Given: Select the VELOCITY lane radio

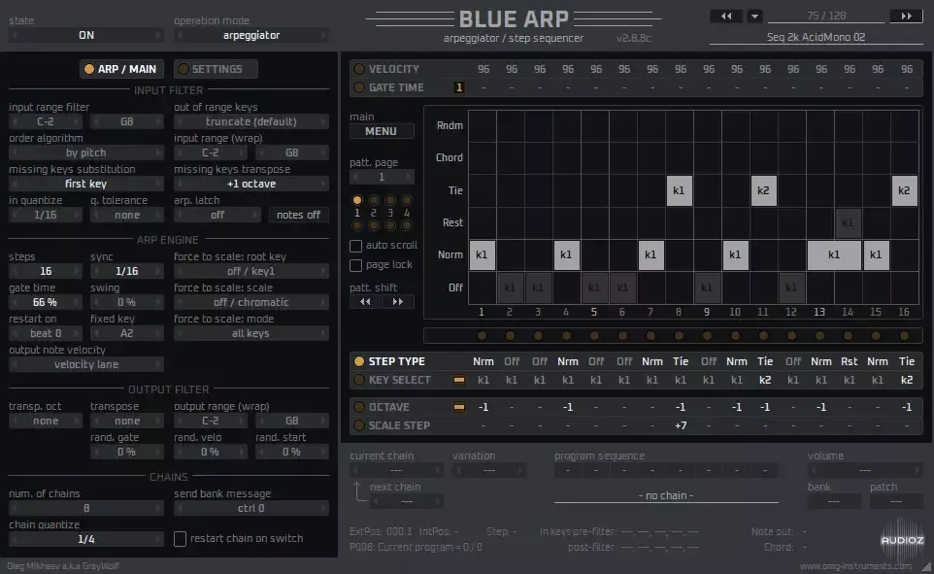Looking at the screenshot, I should [x=359, y=69].
